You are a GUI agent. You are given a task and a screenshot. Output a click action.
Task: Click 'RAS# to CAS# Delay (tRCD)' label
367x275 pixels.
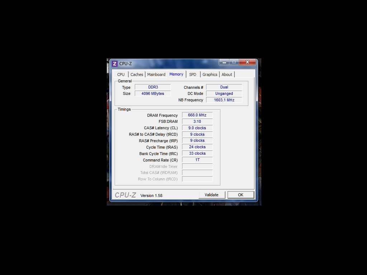click(x=153, y=134)
